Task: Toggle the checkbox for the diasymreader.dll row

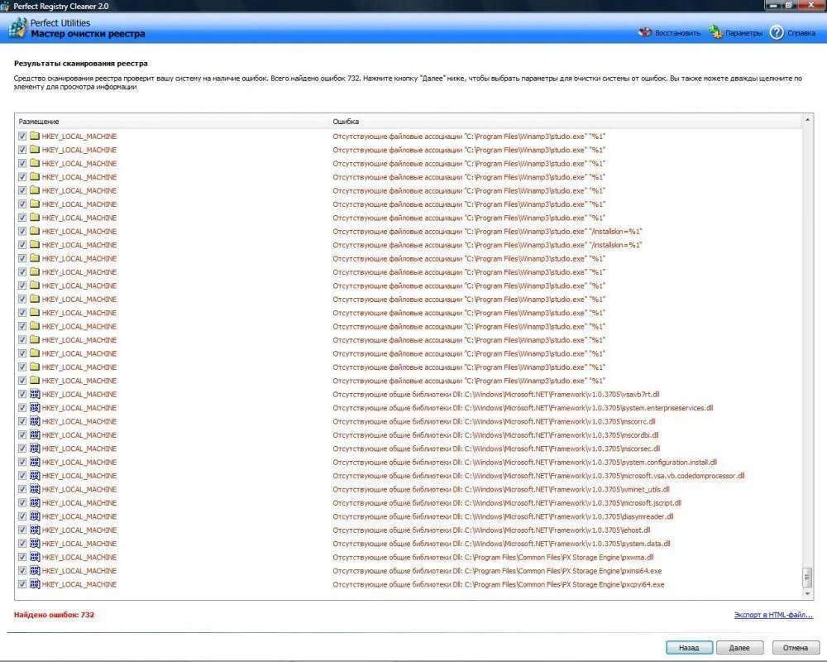Action: click(22, 516)
